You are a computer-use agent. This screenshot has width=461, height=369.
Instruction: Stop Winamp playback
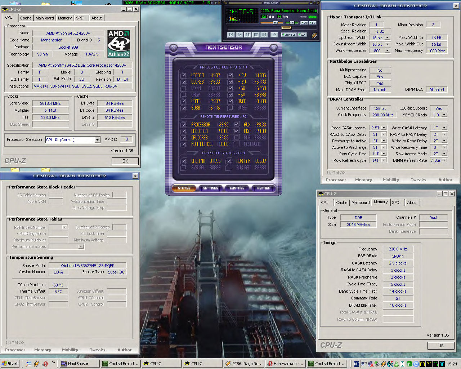point(256,35)
